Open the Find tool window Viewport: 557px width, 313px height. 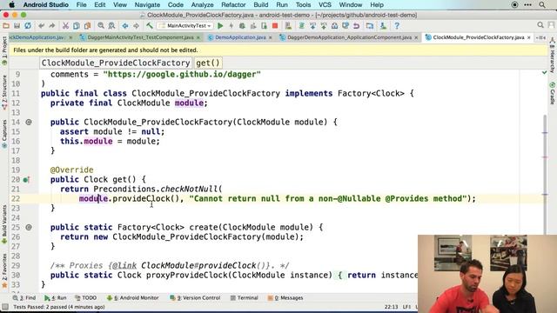tap(24, 297)
